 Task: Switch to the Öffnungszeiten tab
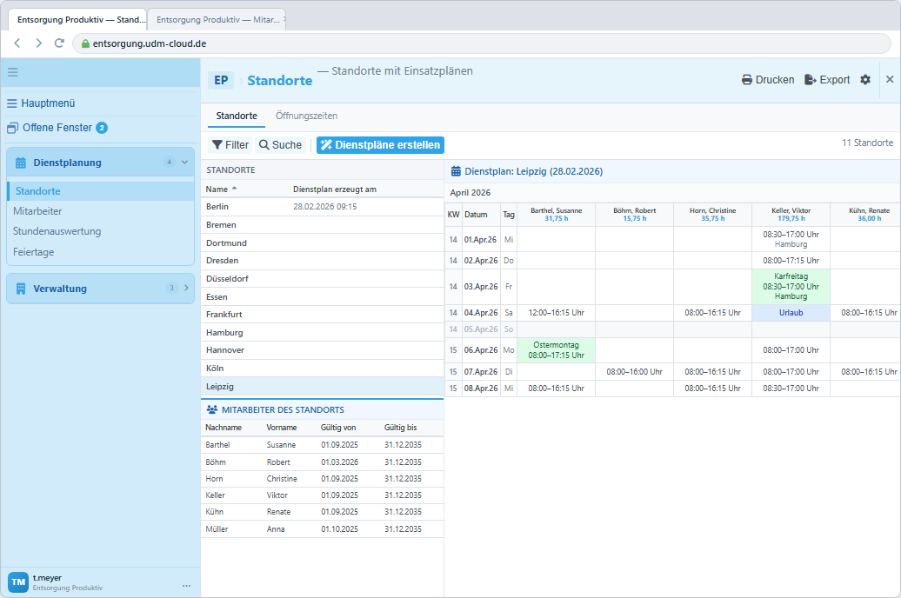(x=306, y=116)
